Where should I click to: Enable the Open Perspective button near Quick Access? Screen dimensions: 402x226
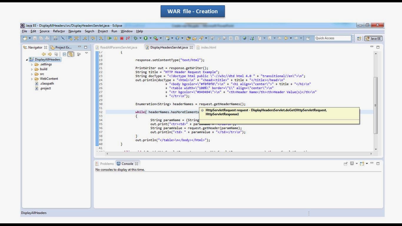point(358,38)
